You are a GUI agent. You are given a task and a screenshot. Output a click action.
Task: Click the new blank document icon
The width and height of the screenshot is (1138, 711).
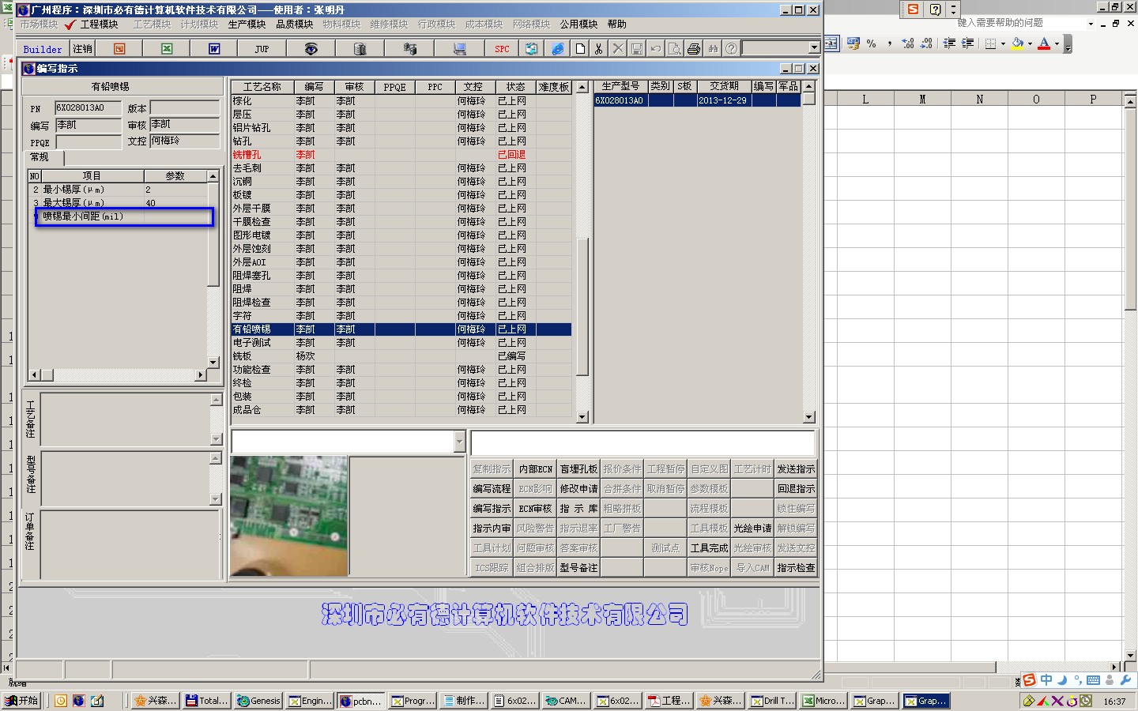[x=581, y=49]
